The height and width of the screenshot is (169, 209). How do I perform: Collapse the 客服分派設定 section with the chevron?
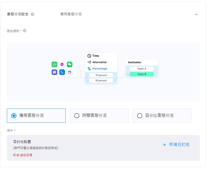[x=196, y=14]
